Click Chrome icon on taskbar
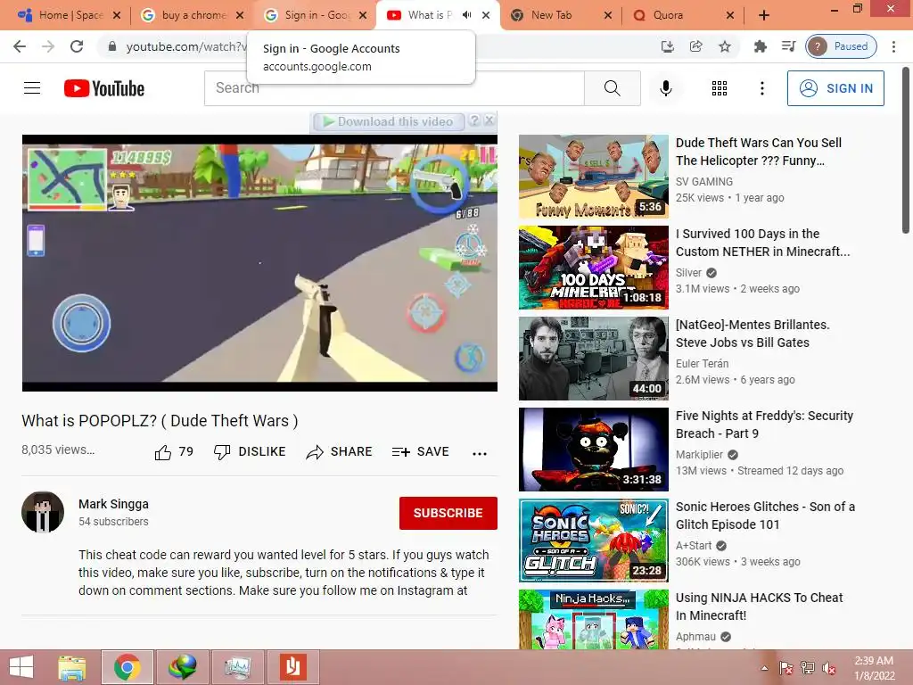 coord(127,667)
